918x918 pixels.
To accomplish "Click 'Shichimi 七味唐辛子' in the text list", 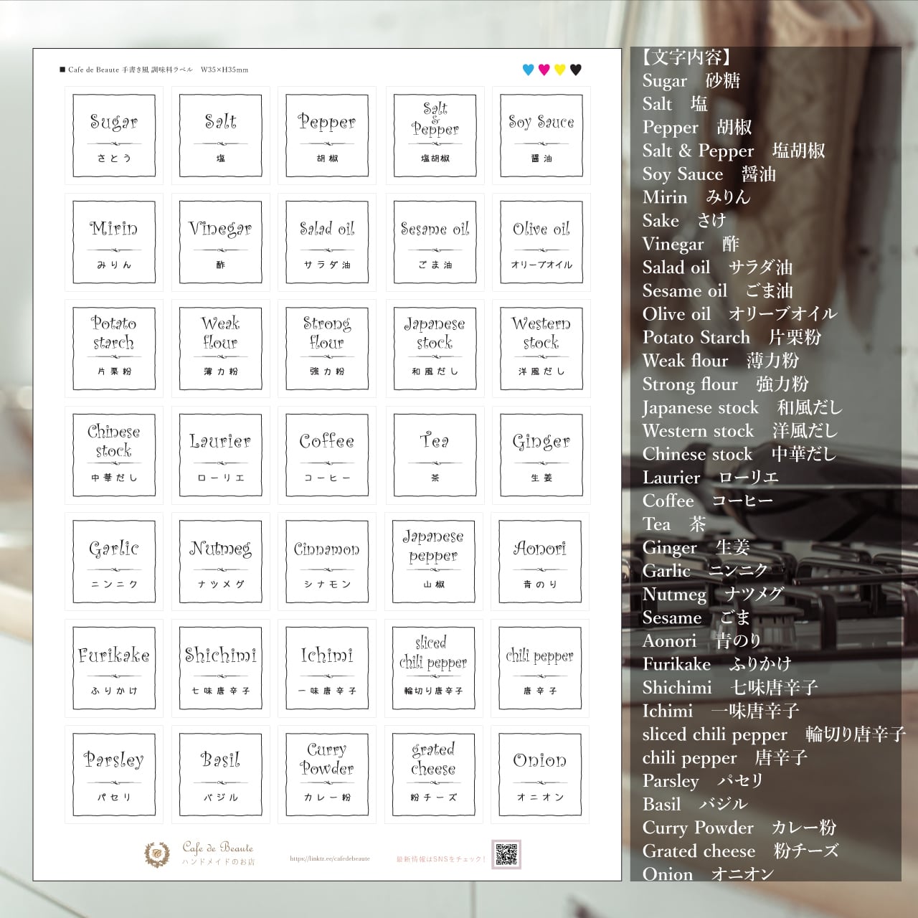I will point(730,687).
